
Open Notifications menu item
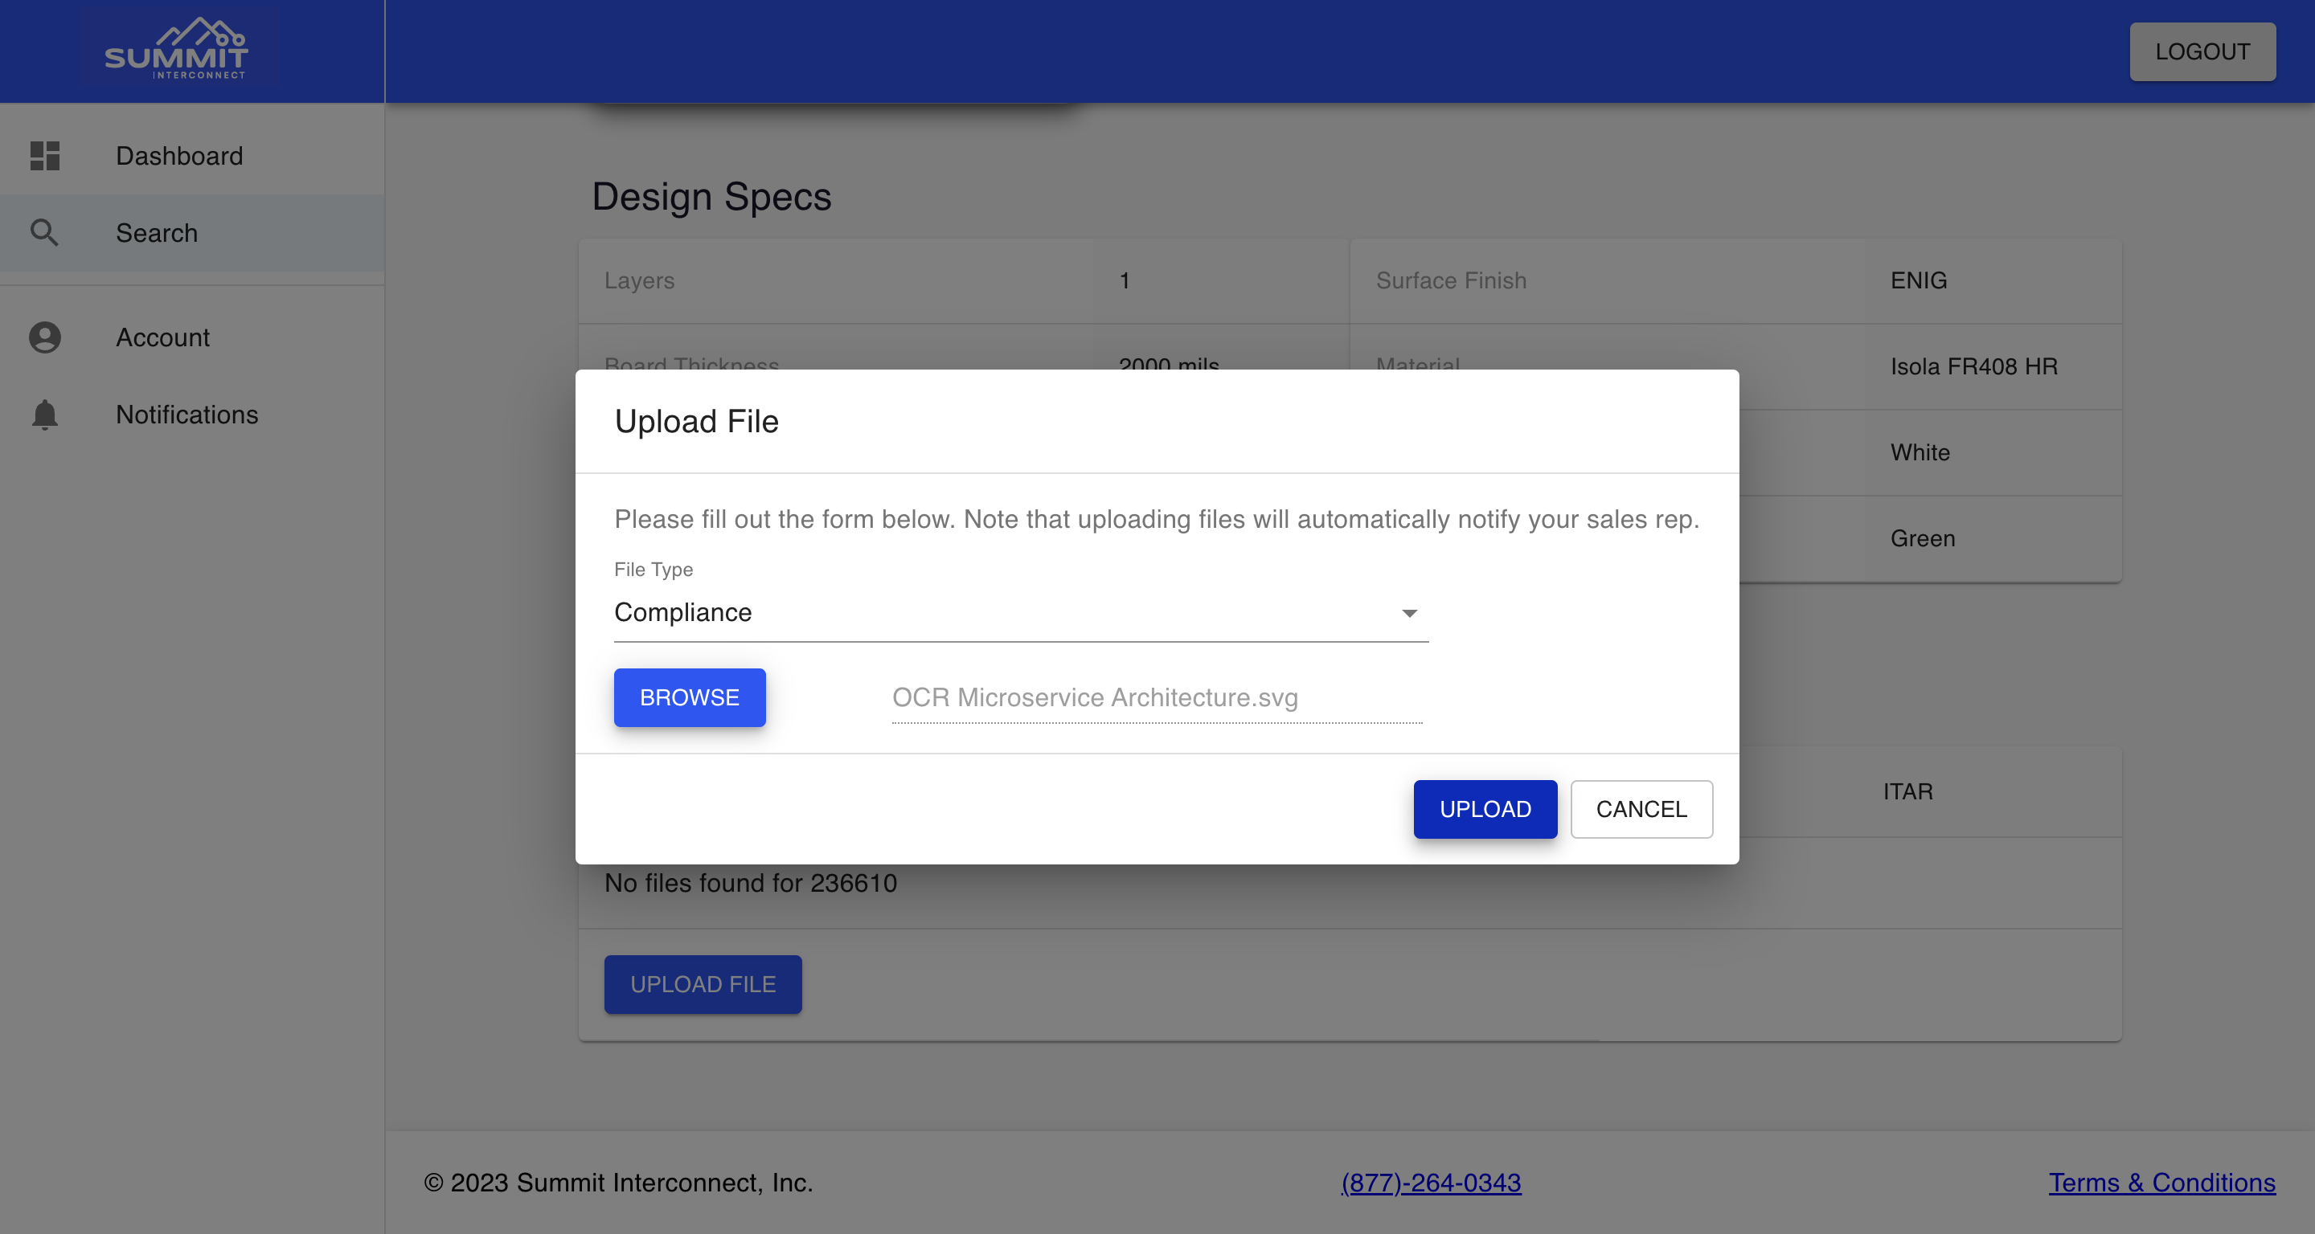coord(192,414)
